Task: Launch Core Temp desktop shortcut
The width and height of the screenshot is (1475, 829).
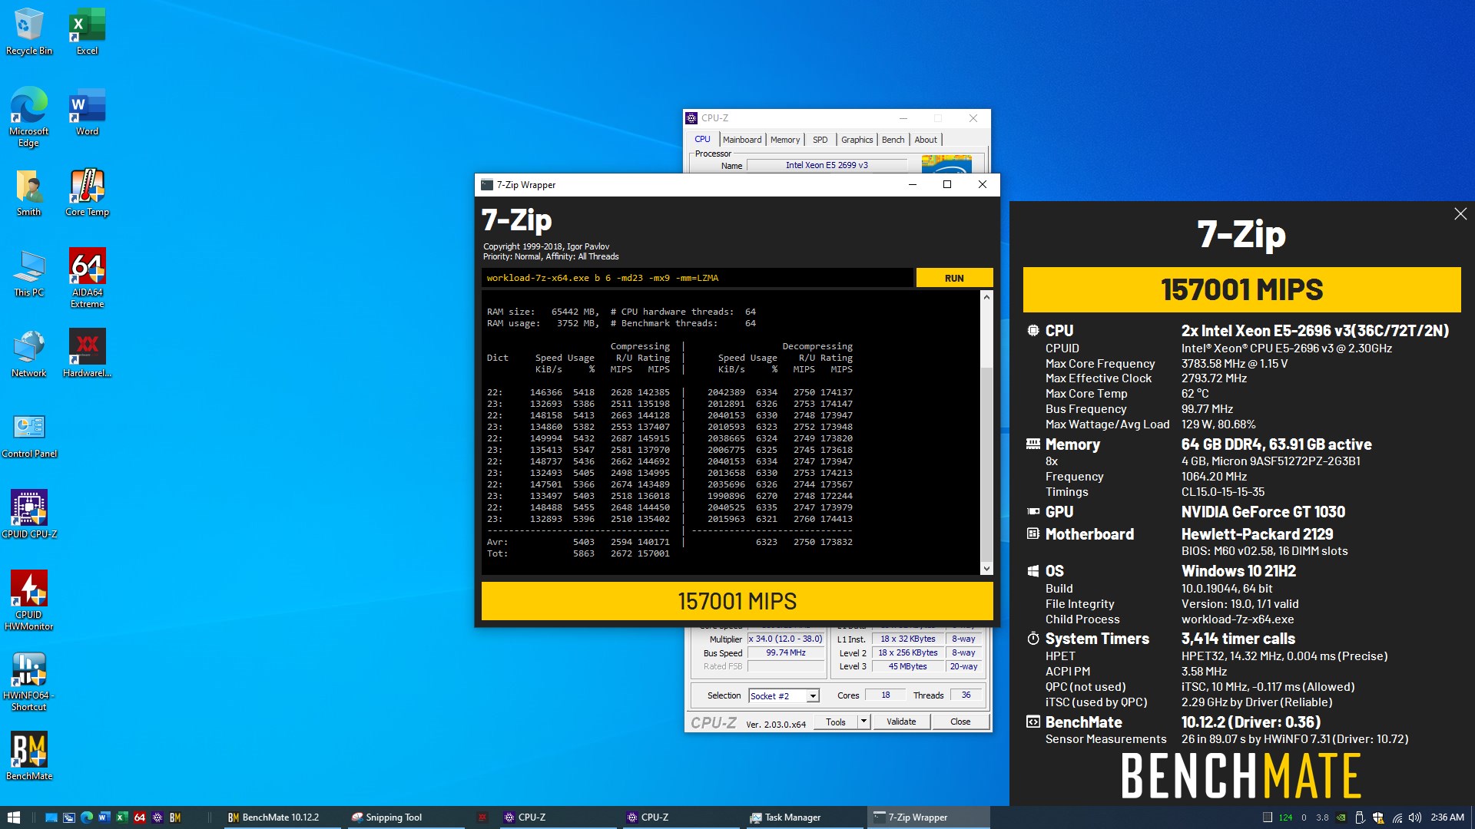Action: pos(87,193)
